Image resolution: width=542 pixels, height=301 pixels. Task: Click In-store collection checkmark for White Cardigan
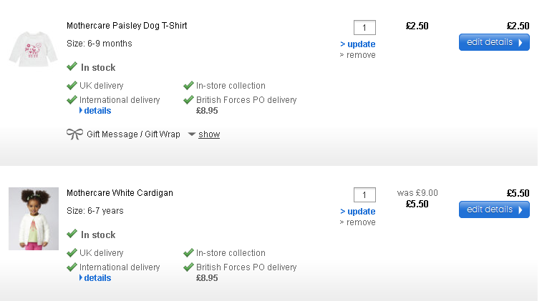pos(189,253)
